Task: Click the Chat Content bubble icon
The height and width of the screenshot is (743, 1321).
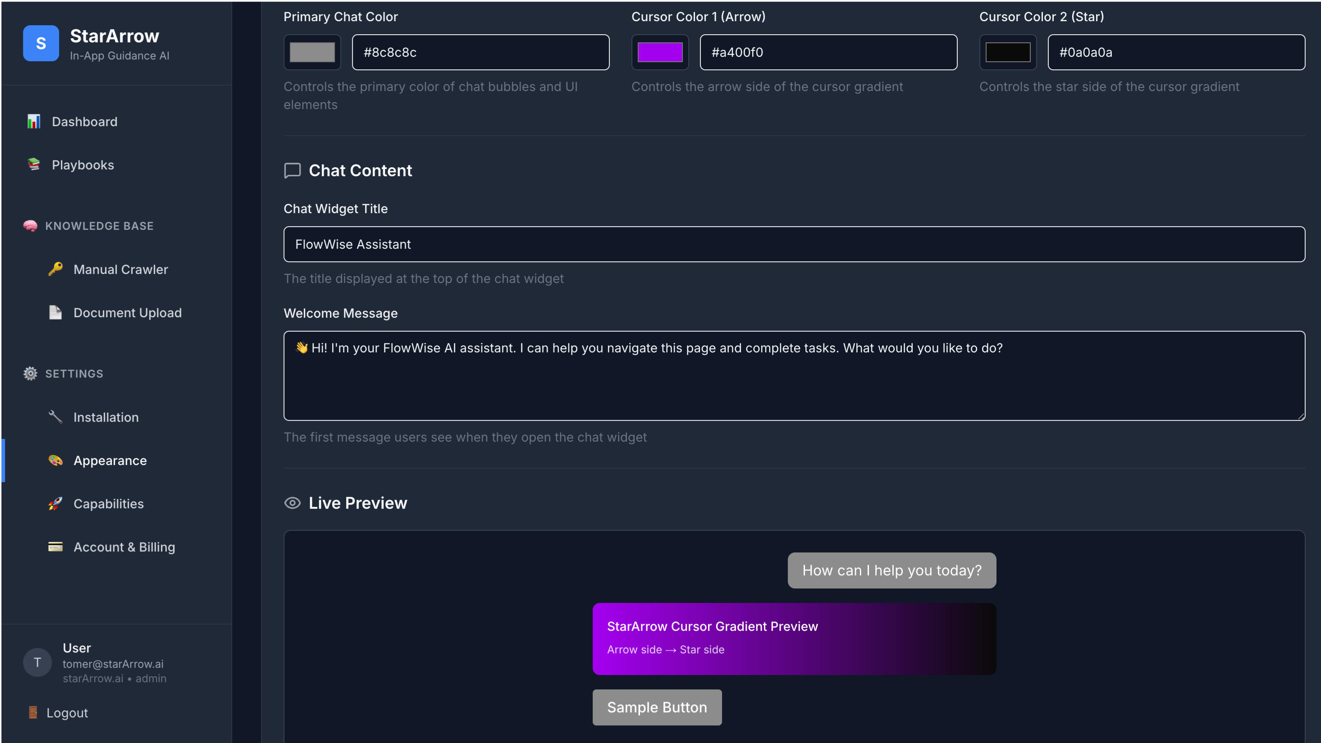Action: [293, 171]
